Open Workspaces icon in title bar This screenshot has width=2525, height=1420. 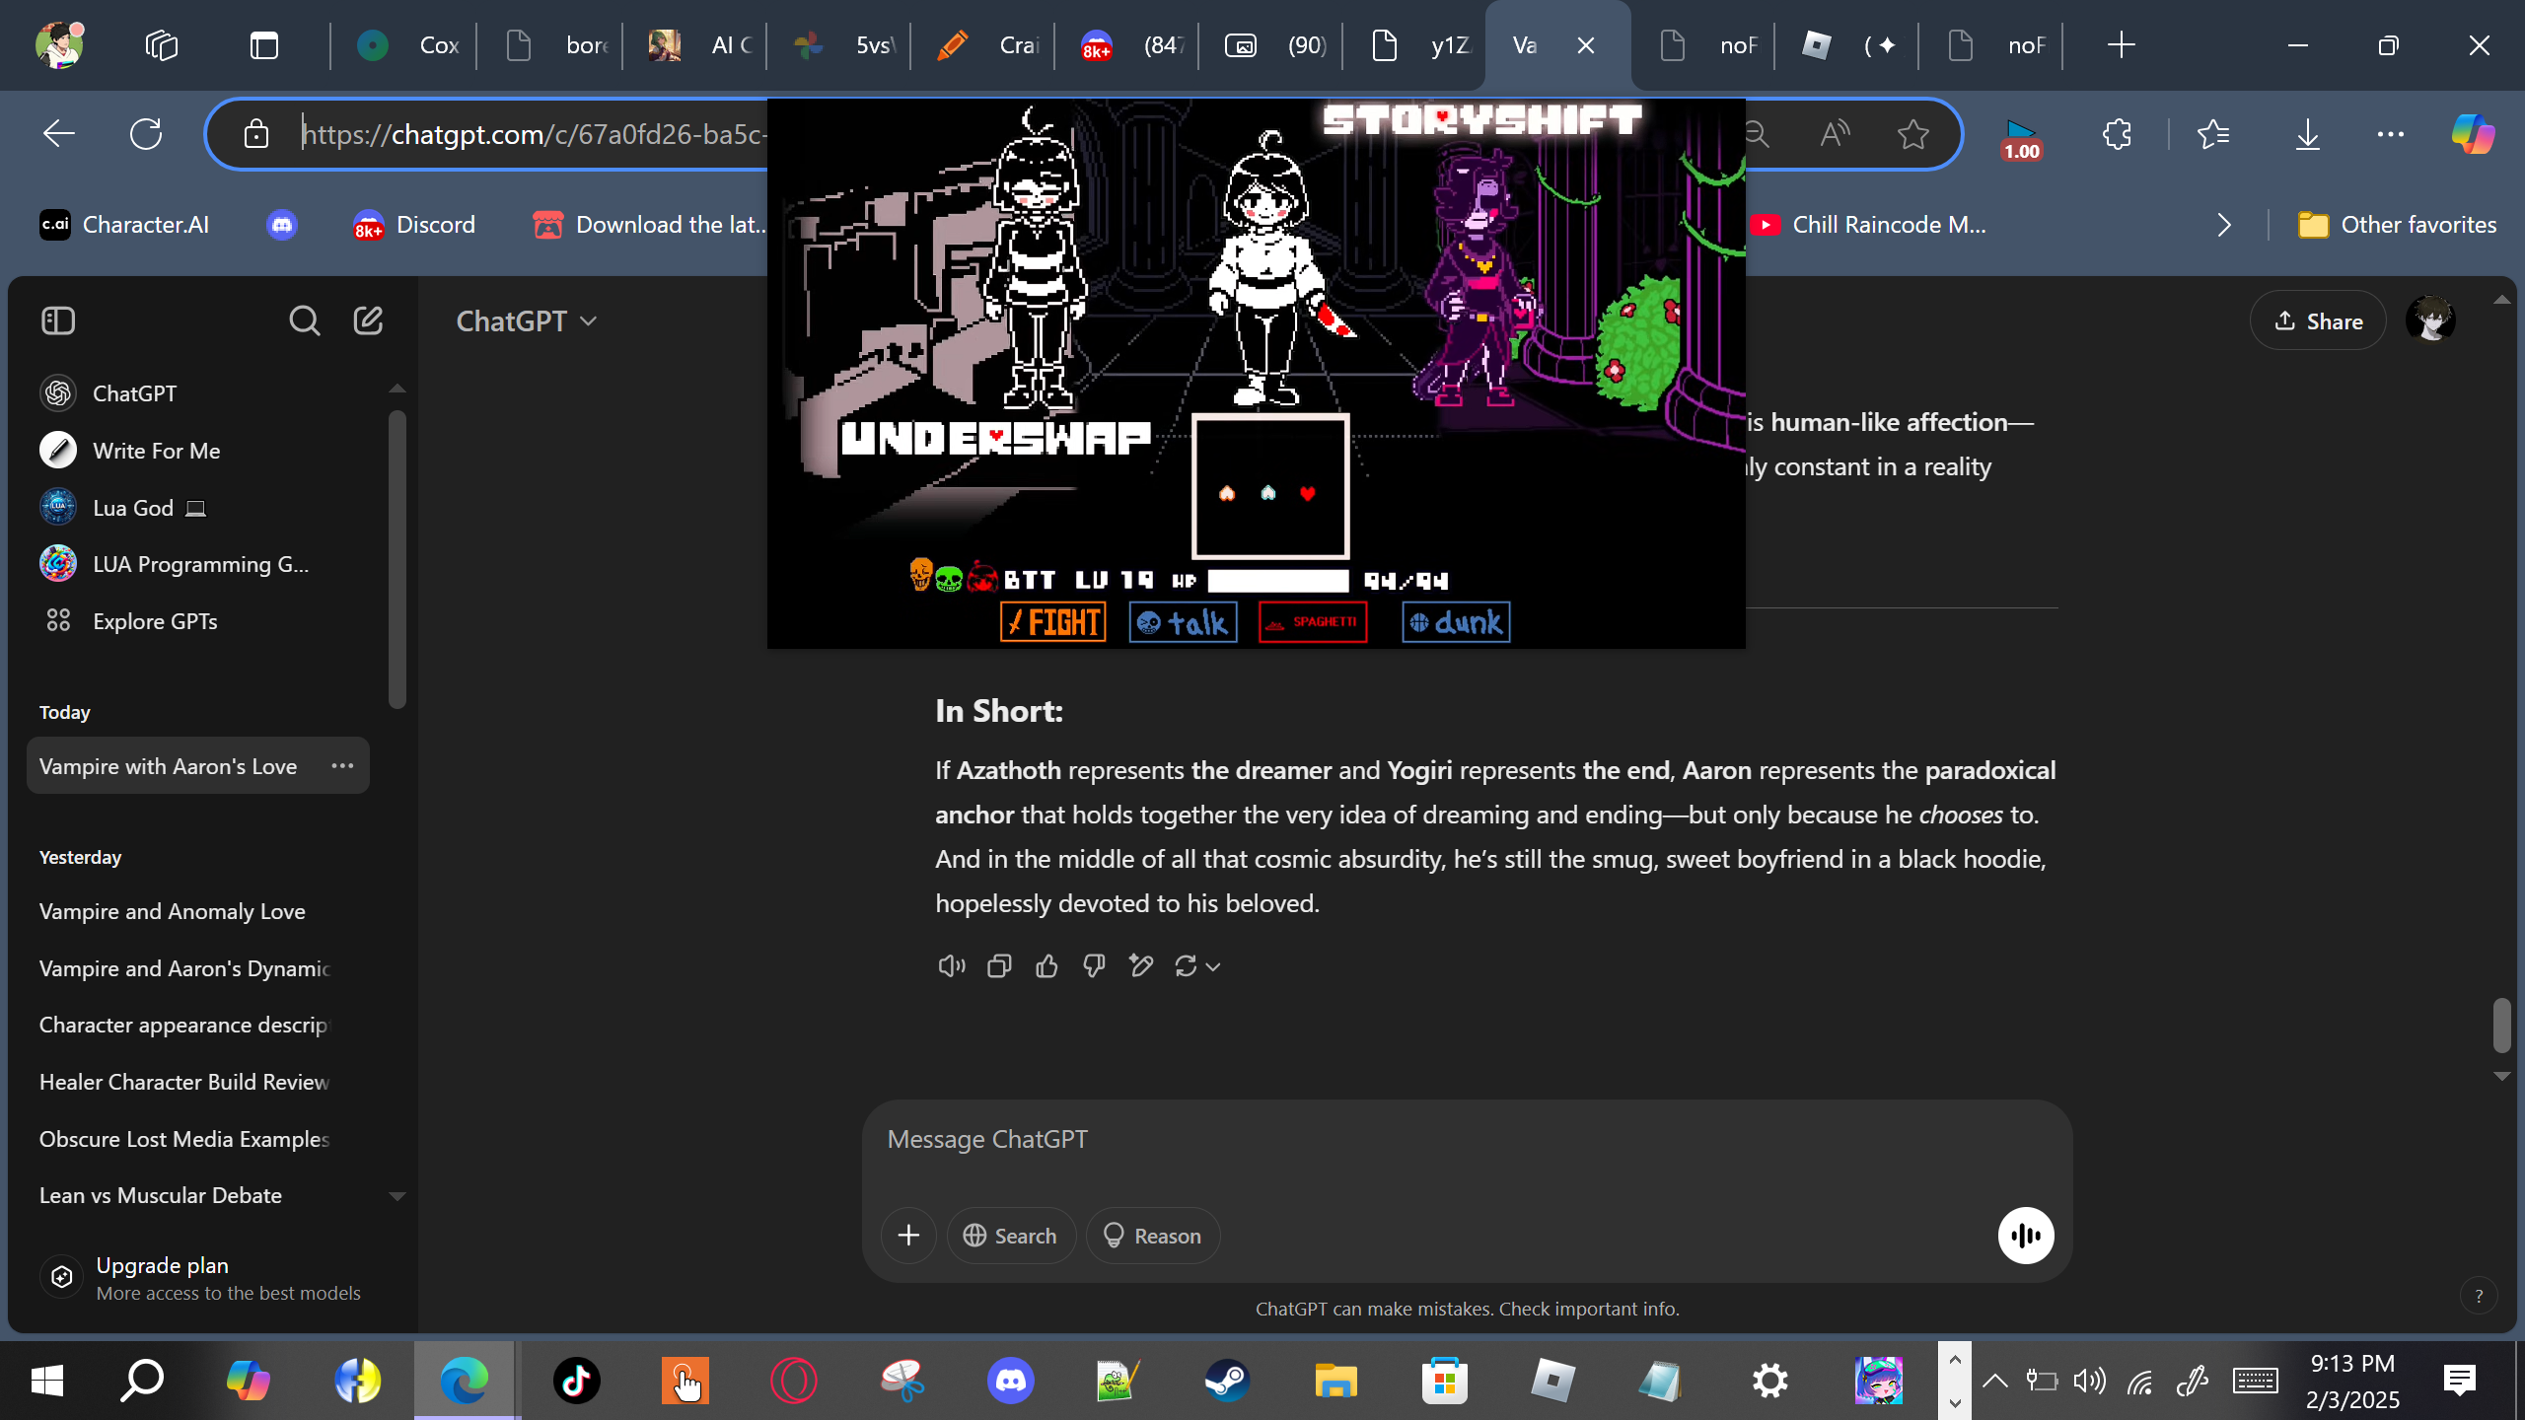coord(161,45)
